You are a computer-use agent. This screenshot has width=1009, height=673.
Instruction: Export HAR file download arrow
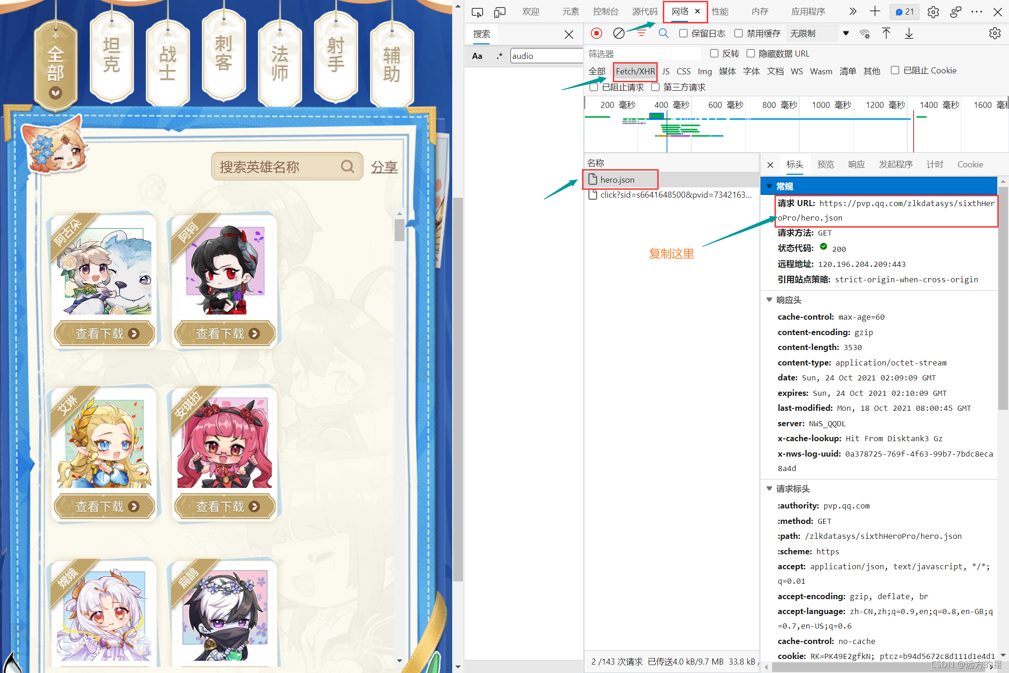[x=909, y=33]
